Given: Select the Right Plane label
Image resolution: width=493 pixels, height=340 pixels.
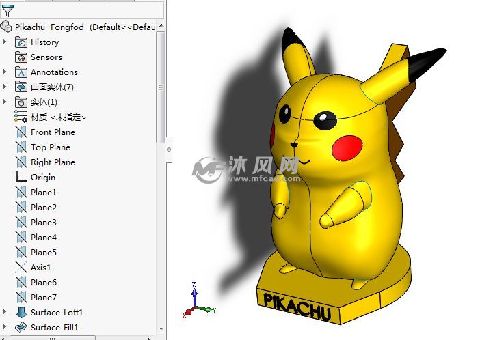Looking at the screenshot, I should click(53, 162).
